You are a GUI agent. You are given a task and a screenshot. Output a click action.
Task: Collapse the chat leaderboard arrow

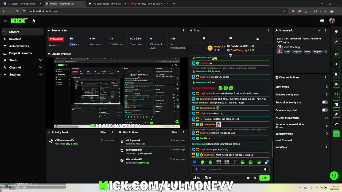pyautogui.click(x=231, y=55)
